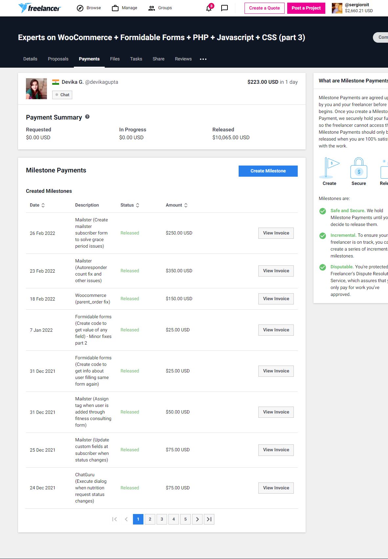View Invoice for the $50.00 USD milestone

click(x=276, y=412)
